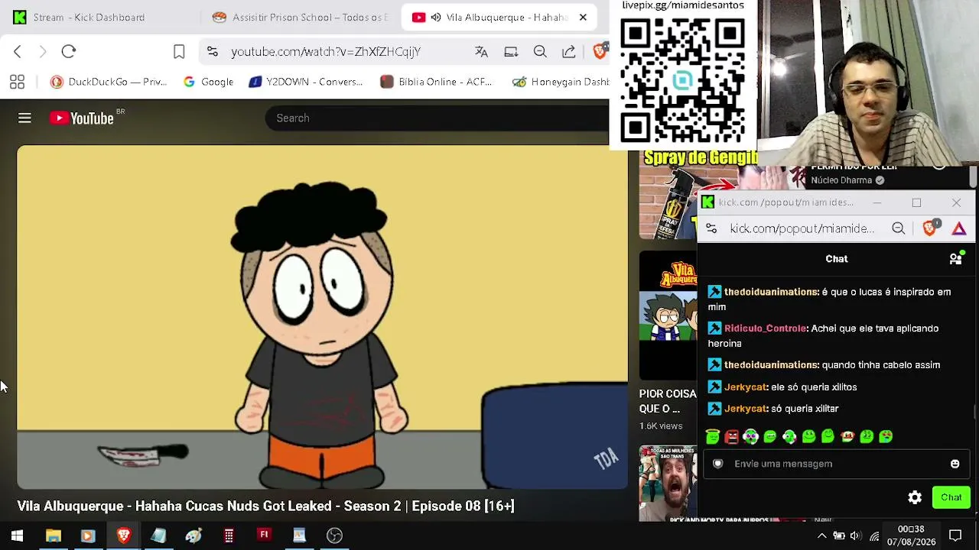Open the Y2DOWN bookmark
Image resolution: width=979 pixels, height=550 pixels.
(306, 82)
